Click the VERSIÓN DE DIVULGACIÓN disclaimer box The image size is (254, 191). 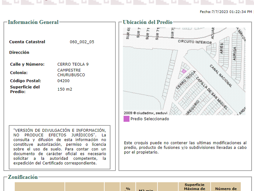(60, 147)
